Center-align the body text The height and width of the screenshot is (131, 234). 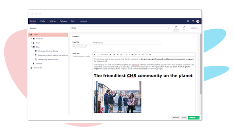pyautogui.click(x=114, y=55)
